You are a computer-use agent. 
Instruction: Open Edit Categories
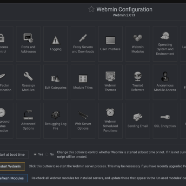pos(55,82)
